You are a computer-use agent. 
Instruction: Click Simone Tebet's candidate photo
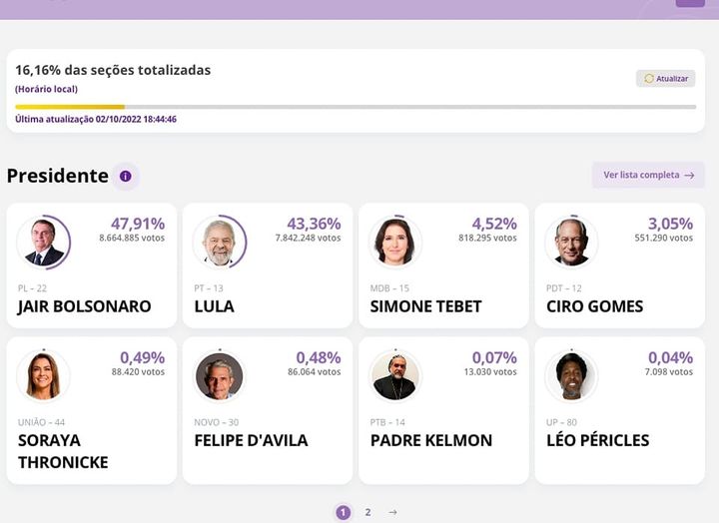click(395, 243)
